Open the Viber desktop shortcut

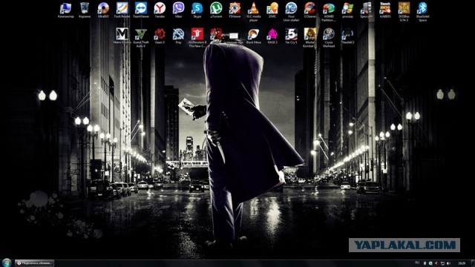pyautogui.click(x=178, y=10)
